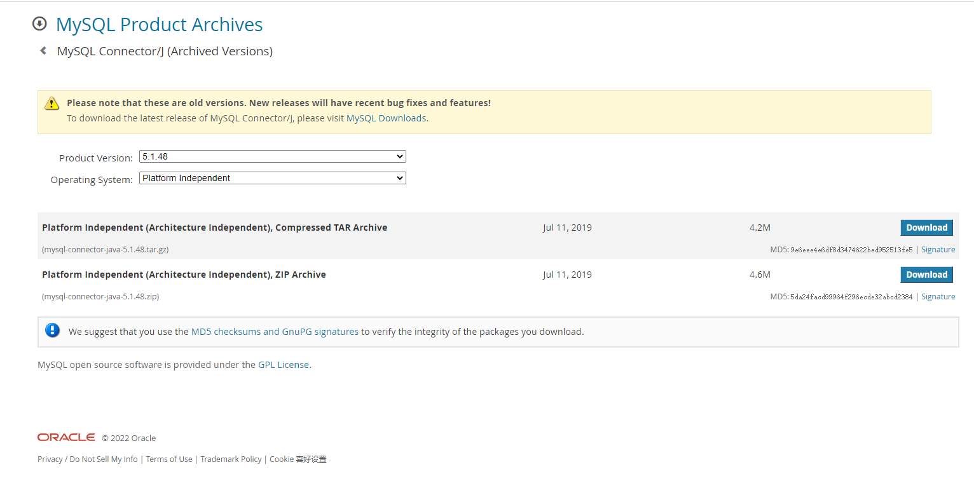Click filename mysql-connector-java-5.1.48.zip

tap(100, 297)
